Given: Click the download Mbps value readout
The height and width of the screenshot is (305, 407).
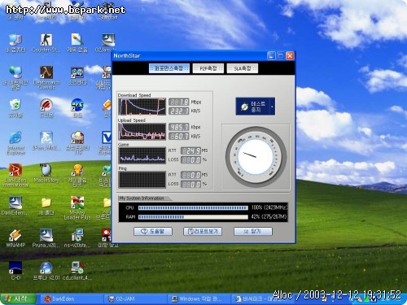Looking at the screenshot, I should point(179,102).
